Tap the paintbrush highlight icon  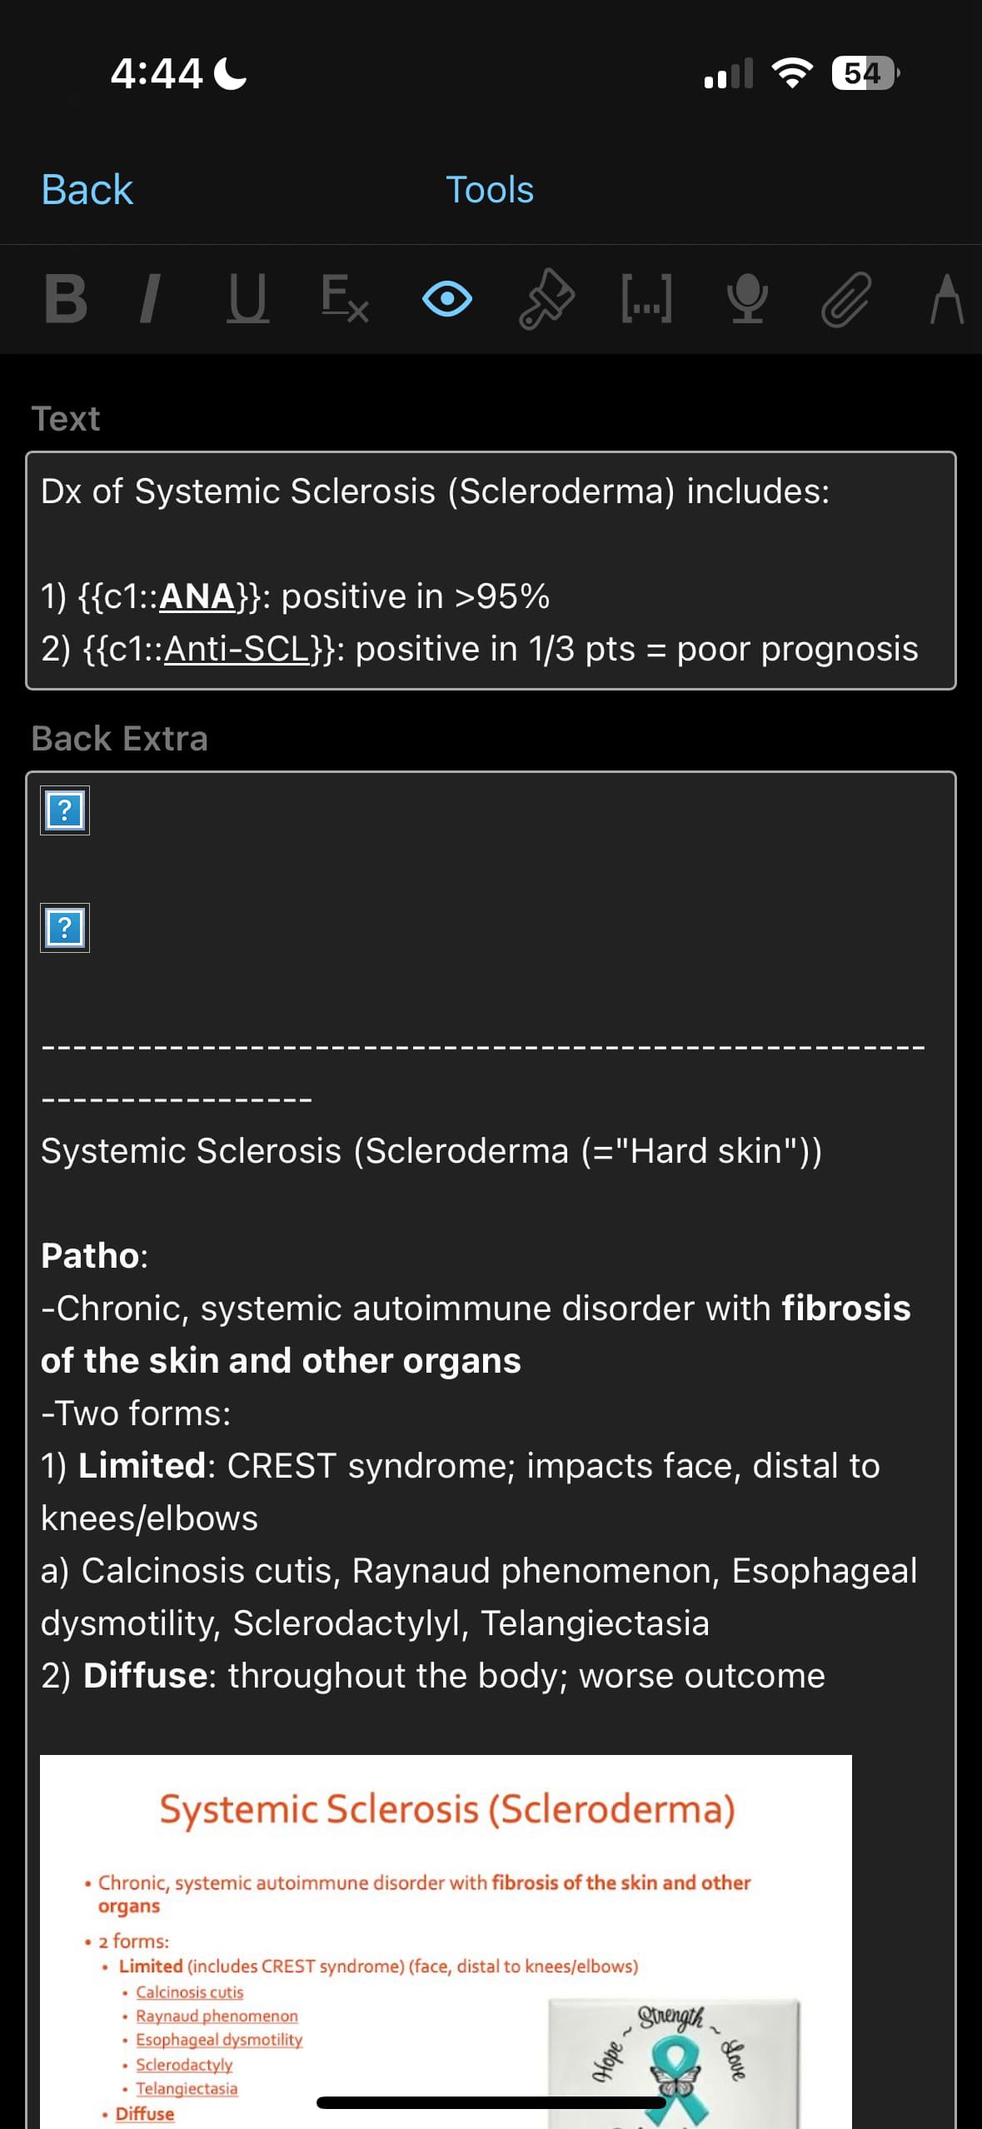pos(546,300)
